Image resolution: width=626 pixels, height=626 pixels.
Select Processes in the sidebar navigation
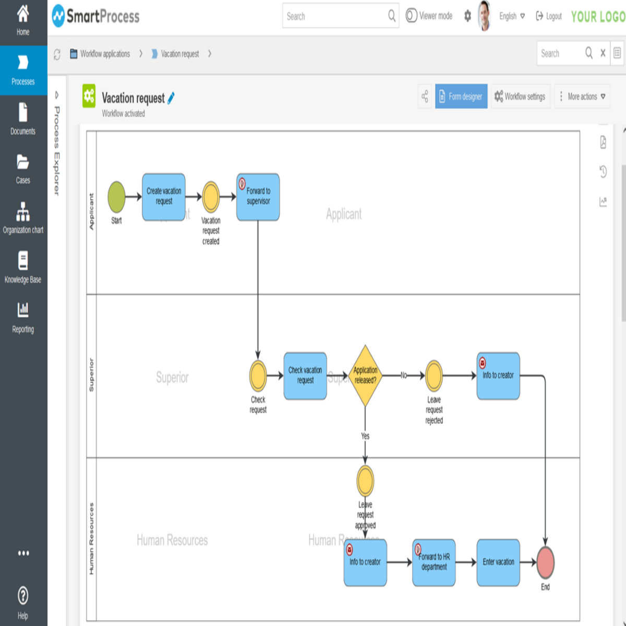23,68
